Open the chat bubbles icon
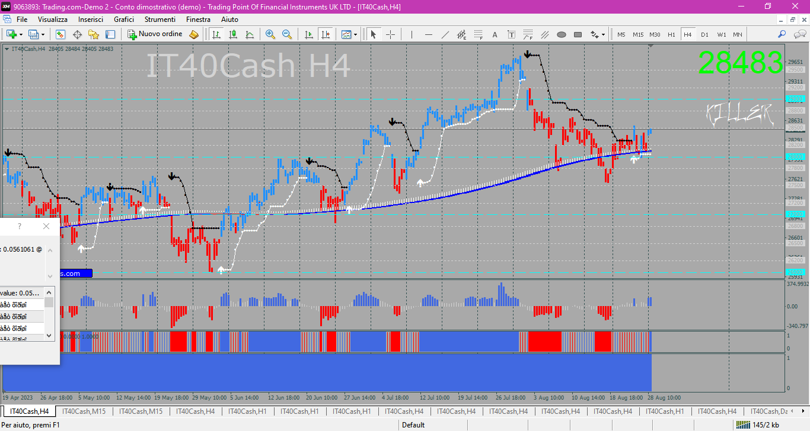The image size is (810, 431). click(x=799, y=34)
